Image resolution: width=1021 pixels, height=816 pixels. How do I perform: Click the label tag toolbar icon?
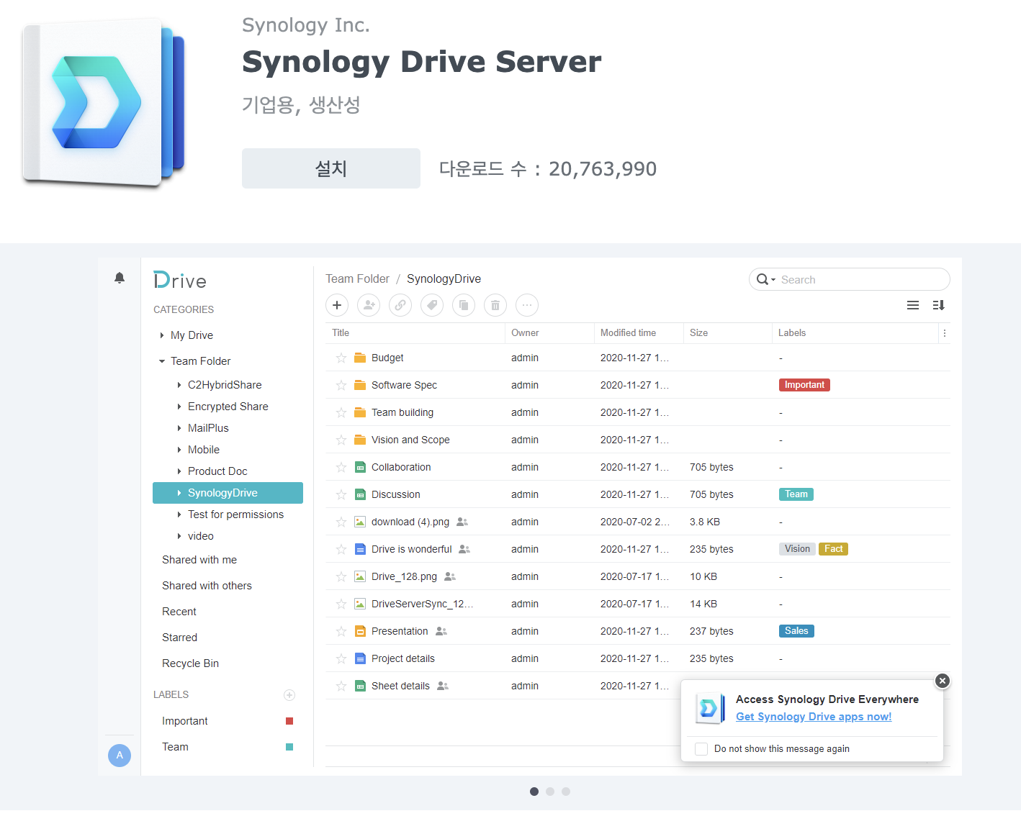(432, 305)
